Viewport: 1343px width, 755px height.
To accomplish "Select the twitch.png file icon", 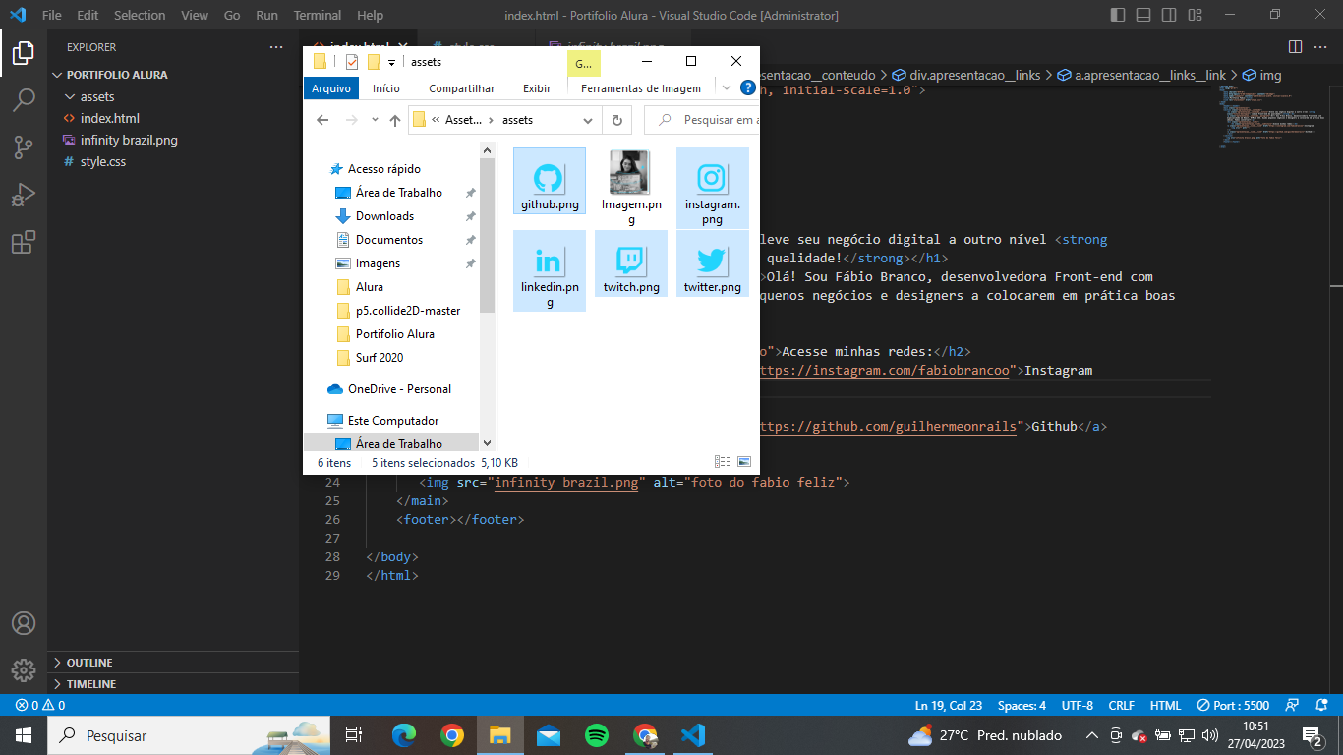I will pos(631,263).
